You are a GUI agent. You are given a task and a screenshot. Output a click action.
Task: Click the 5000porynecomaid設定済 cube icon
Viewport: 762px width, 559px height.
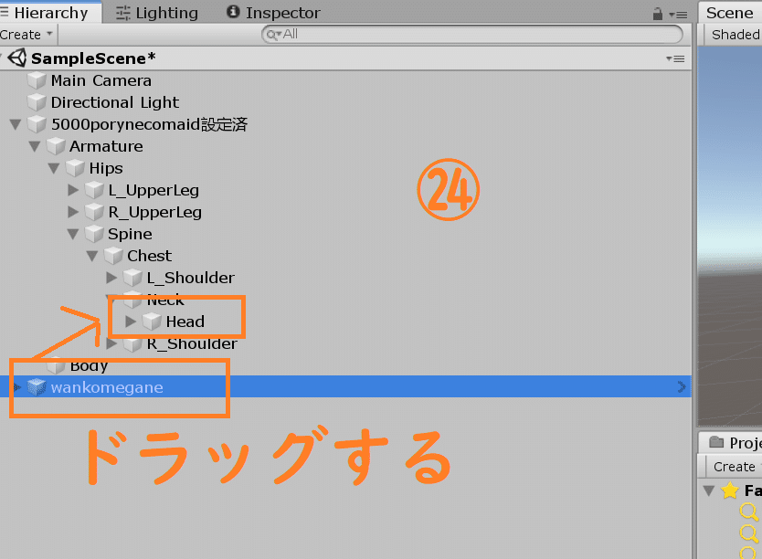pyautogui.click(x=37, y=124)
